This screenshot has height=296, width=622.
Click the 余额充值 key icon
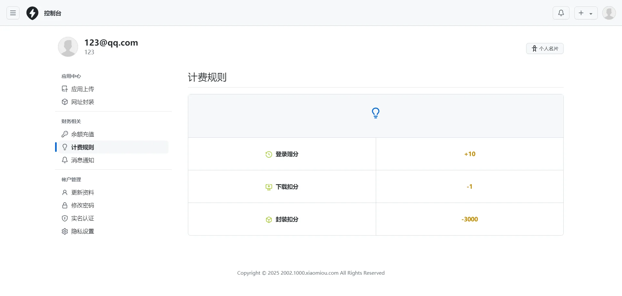point(65,134)
